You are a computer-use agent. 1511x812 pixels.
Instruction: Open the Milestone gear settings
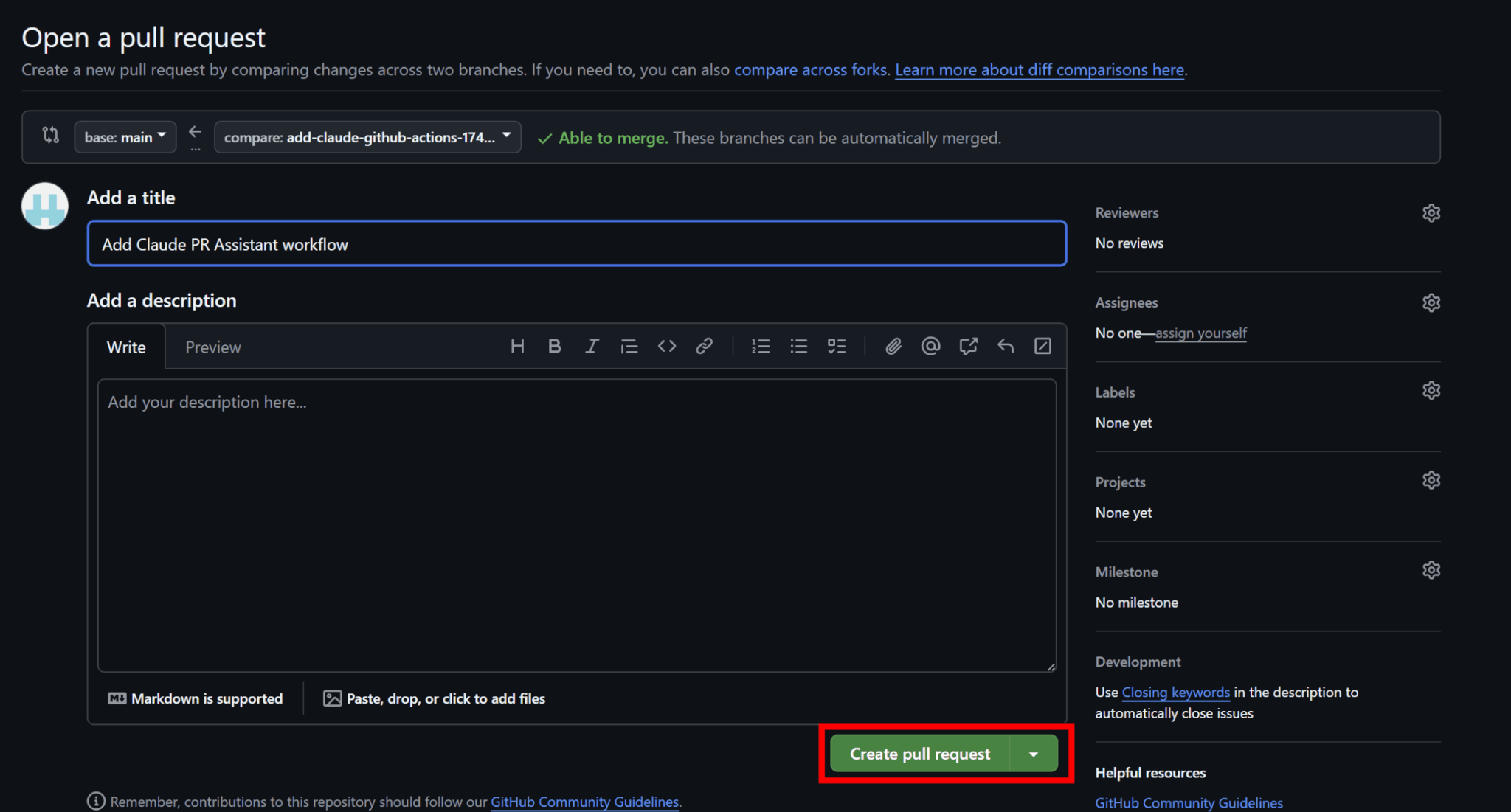pyautogui.click(x=1431, y=571)
